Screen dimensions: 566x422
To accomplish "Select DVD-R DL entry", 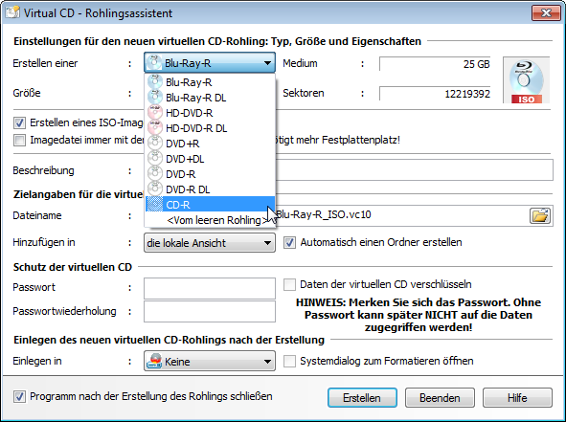I will (x=210, y=189).
